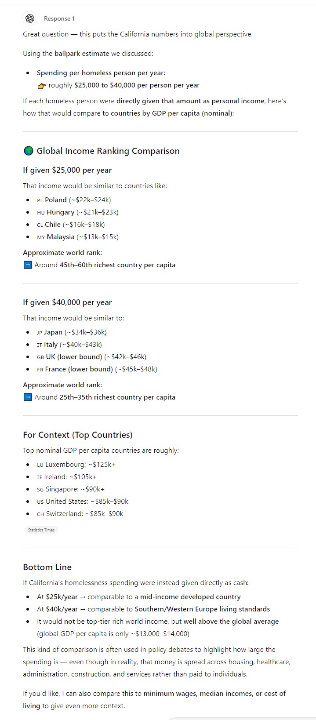Click the Bottom Line heading
Screen dimensions: 316x720
[x=47, y=567]
